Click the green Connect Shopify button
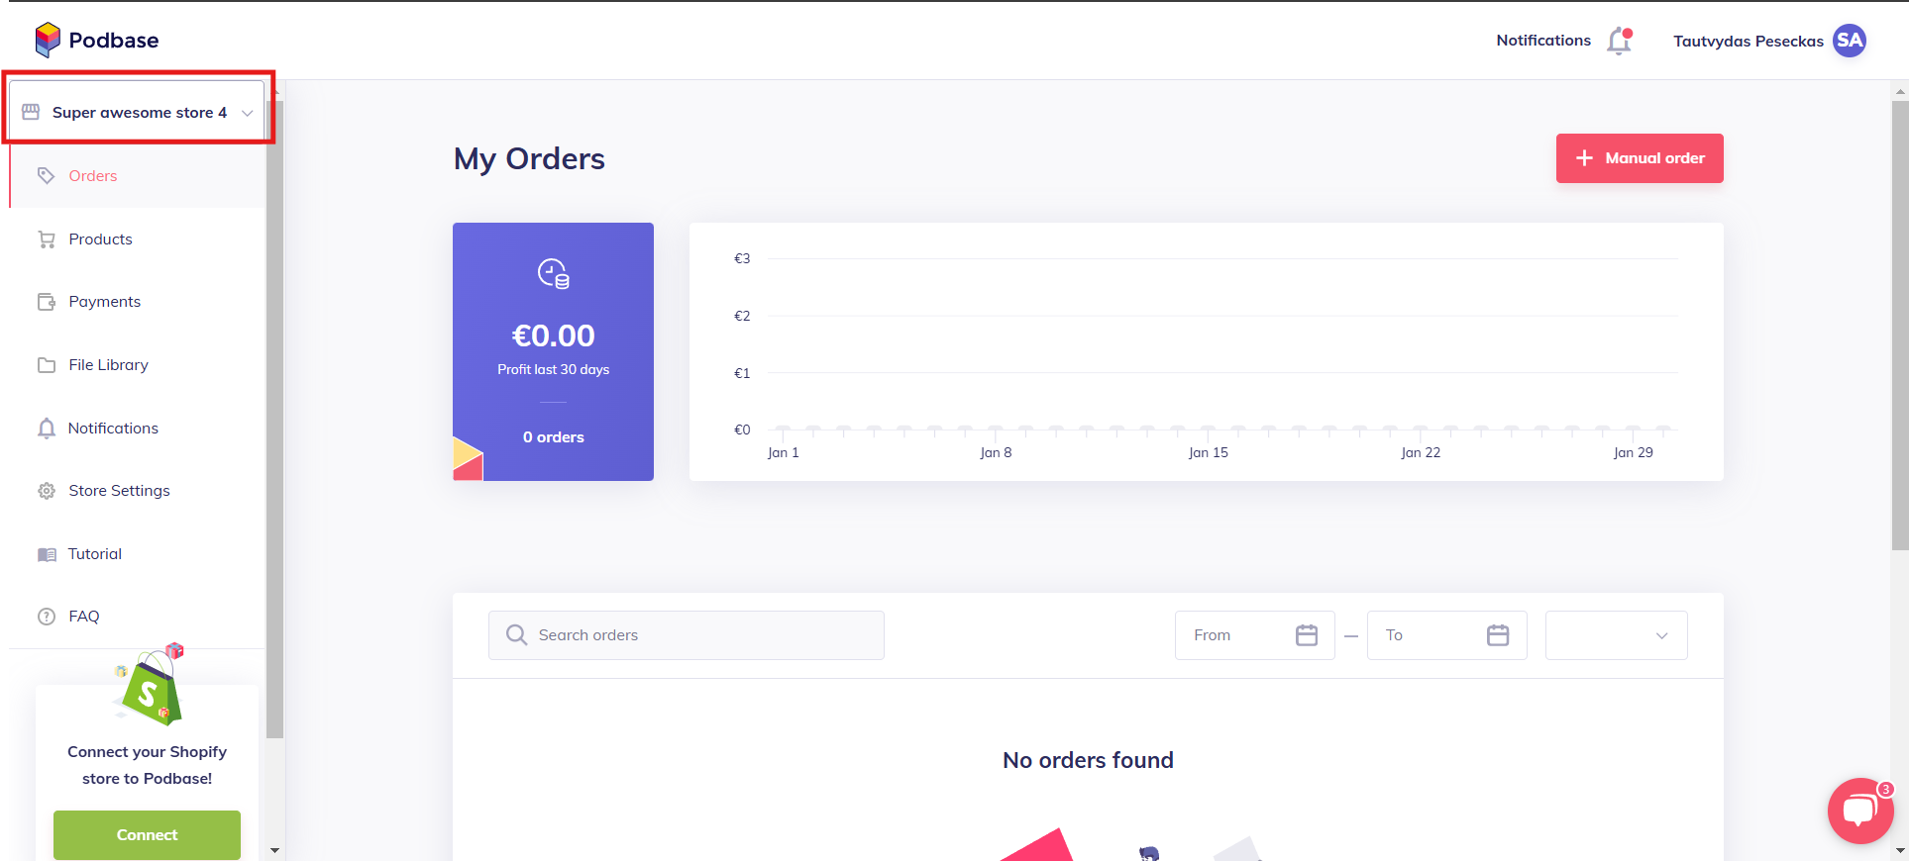 (x=147, y=834)
